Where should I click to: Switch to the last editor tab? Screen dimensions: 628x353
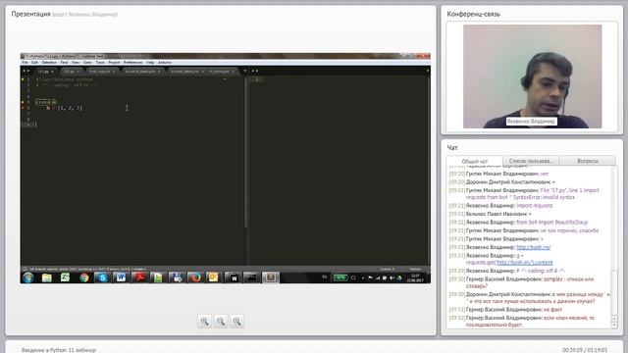(x=223, y=72)
